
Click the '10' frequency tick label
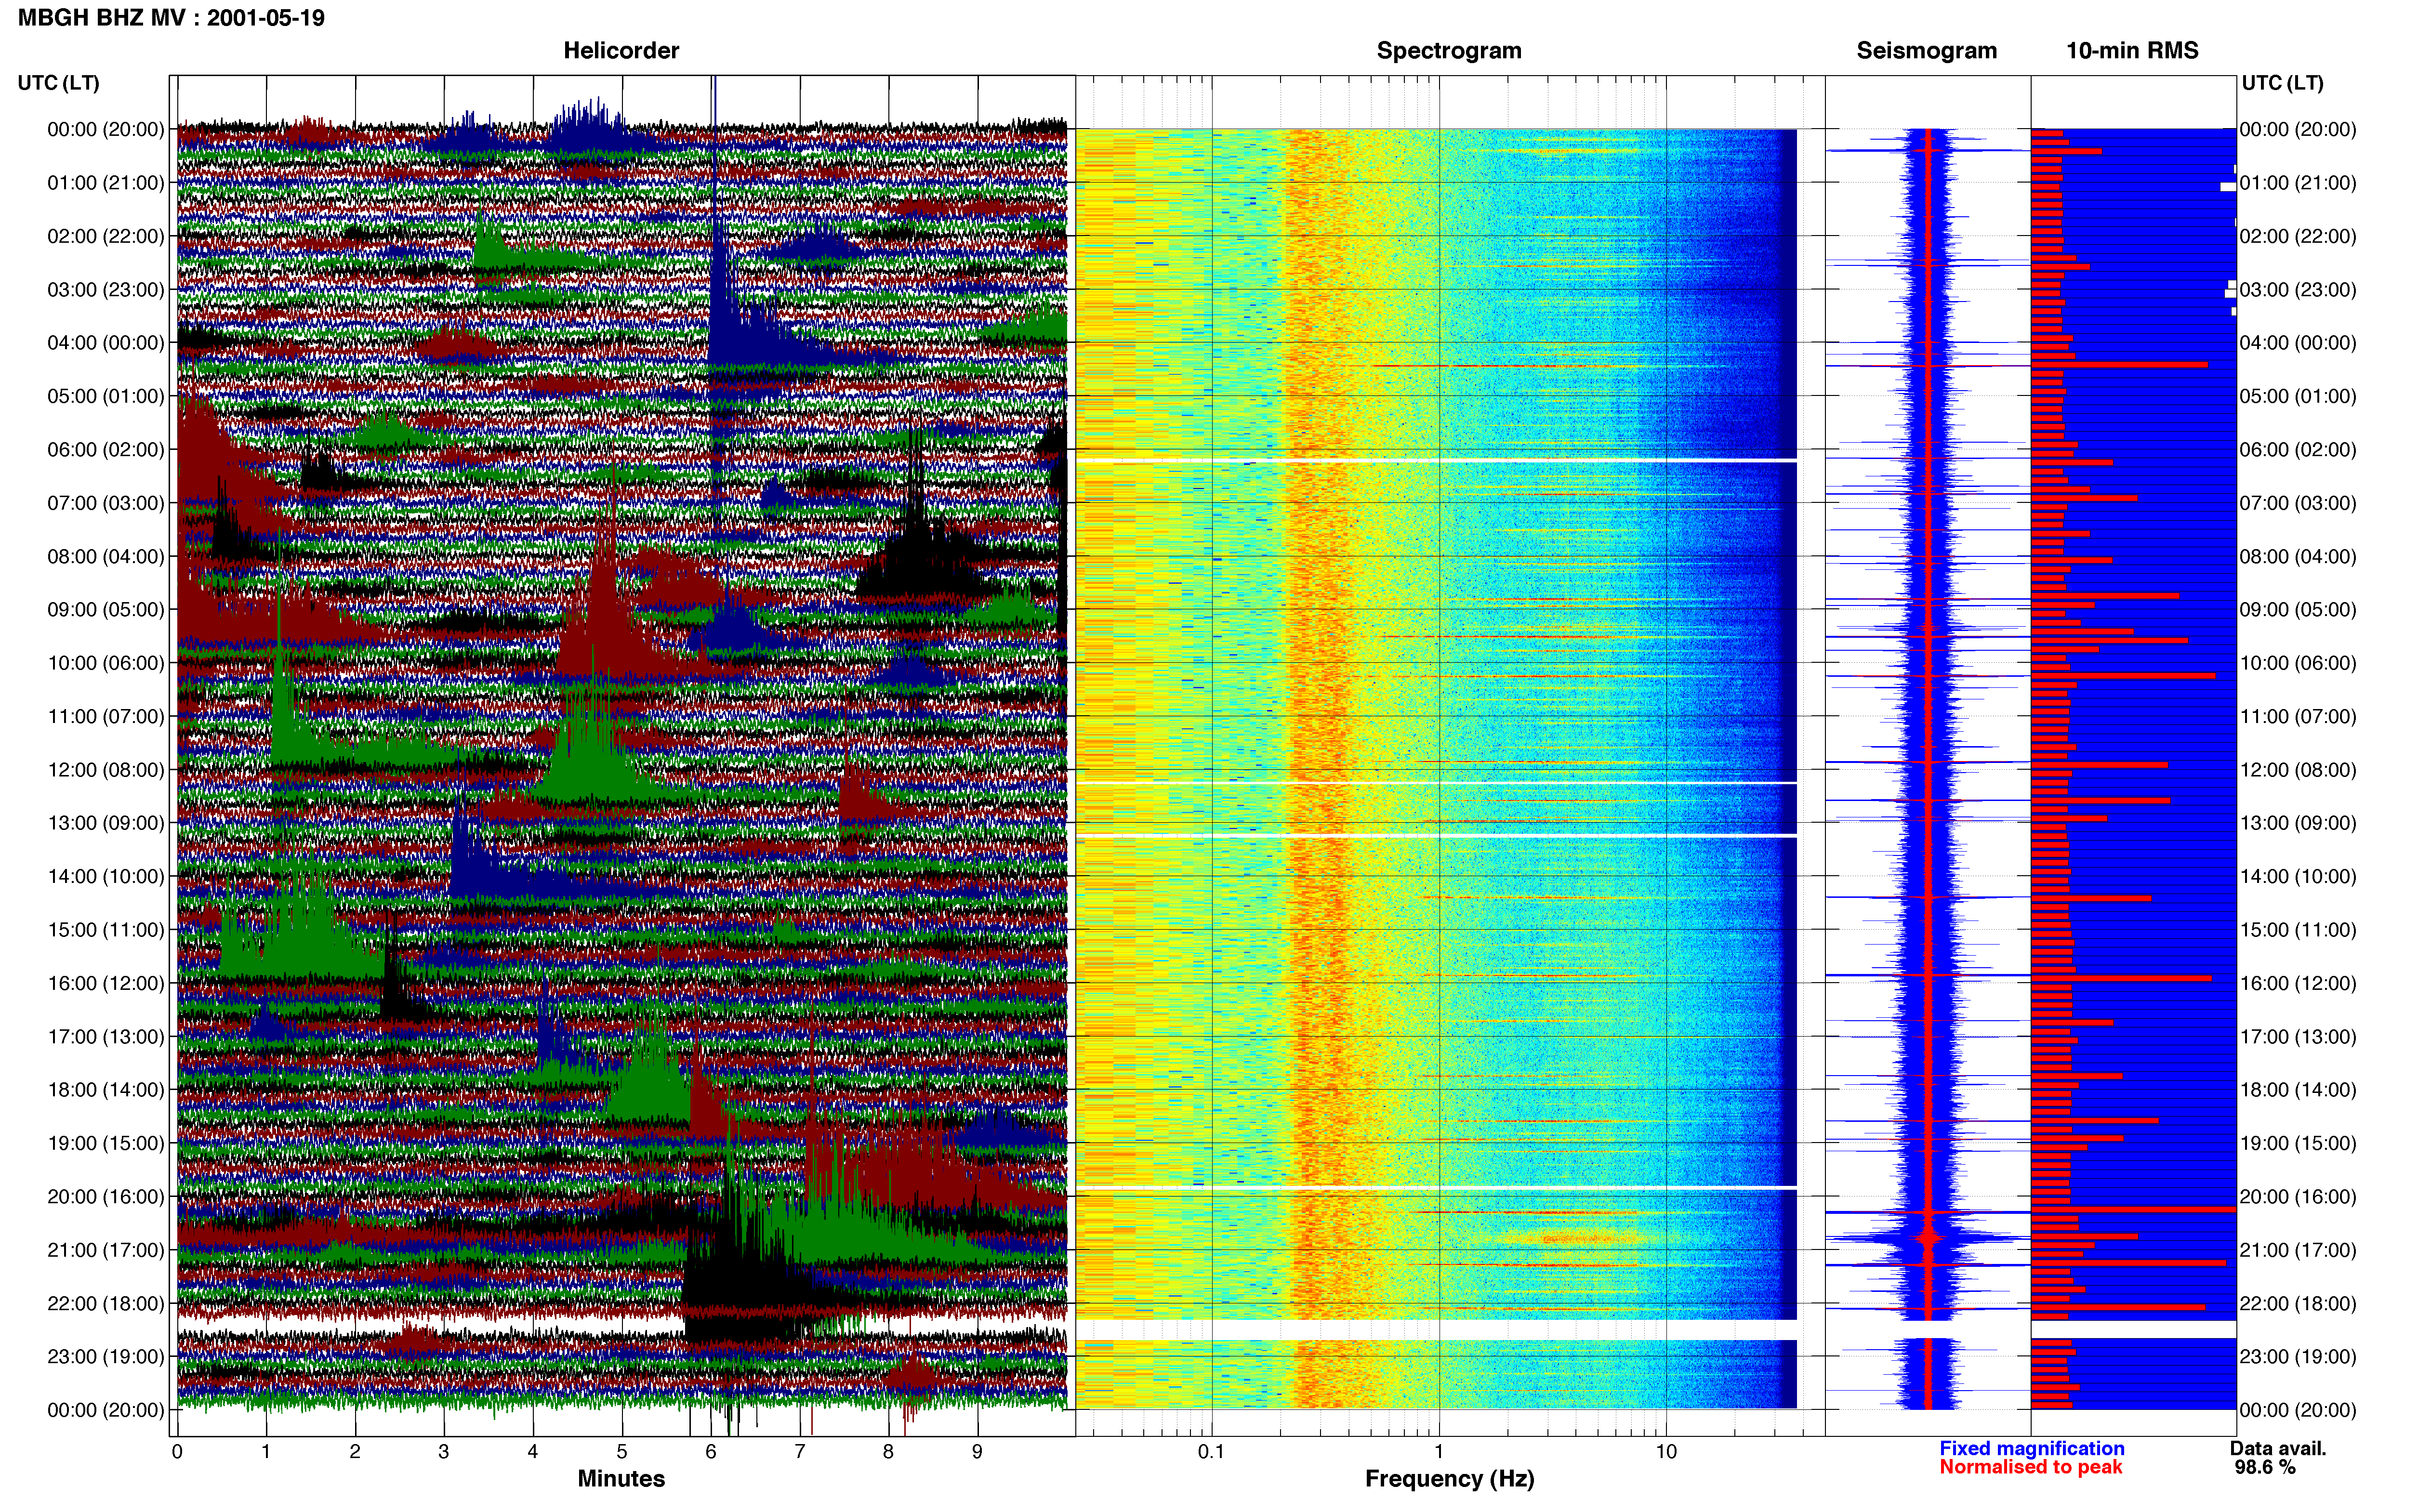pyautogui.click(x=1666, y=1452)
